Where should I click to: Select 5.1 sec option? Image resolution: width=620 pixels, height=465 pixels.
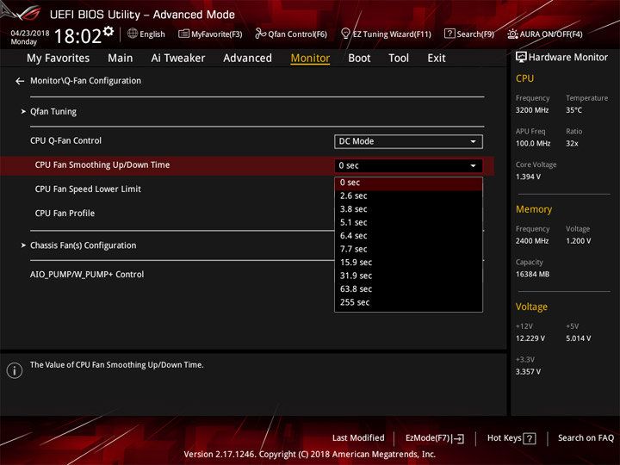coord(408,223)
